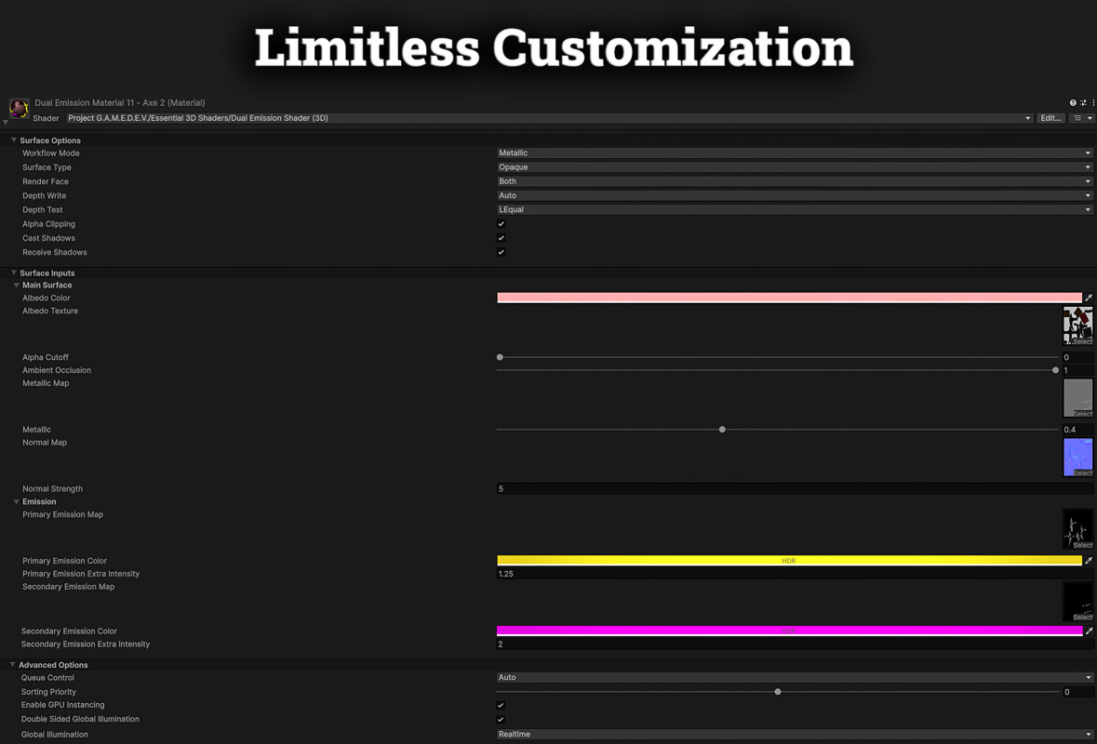Collapse the Main Surface foldout

click(x=16, y=286)
